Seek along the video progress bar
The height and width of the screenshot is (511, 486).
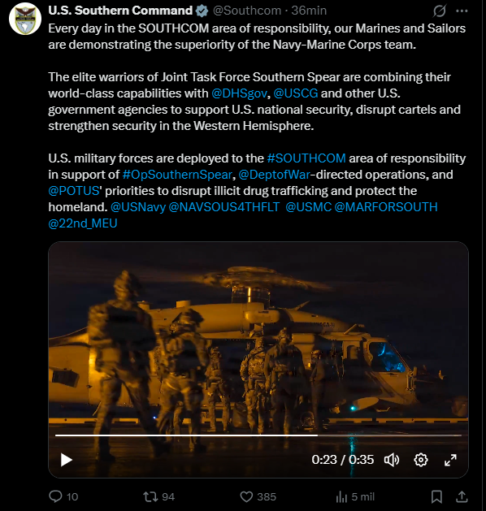(x=258, y=435)
